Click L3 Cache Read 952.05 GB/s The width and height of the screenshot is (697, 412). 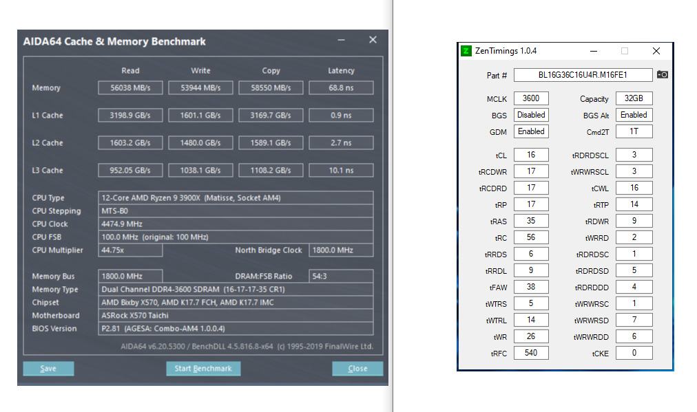click(130, 171)
